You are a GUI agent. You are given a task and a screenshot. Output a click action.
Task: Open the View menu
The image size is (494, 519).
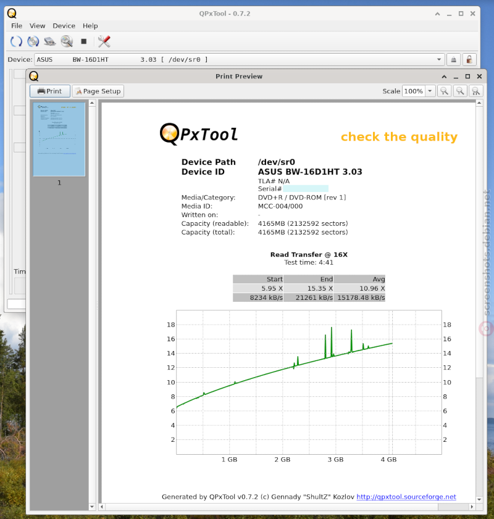[37, 26]
